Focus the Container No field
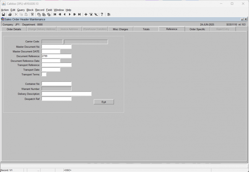 pyautogui.click(x=57, y=84)
